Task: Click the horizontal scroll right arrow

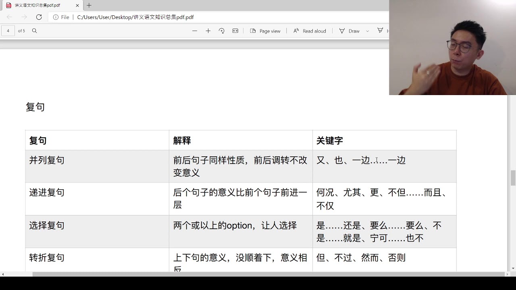Action: [x=508, y=274]
